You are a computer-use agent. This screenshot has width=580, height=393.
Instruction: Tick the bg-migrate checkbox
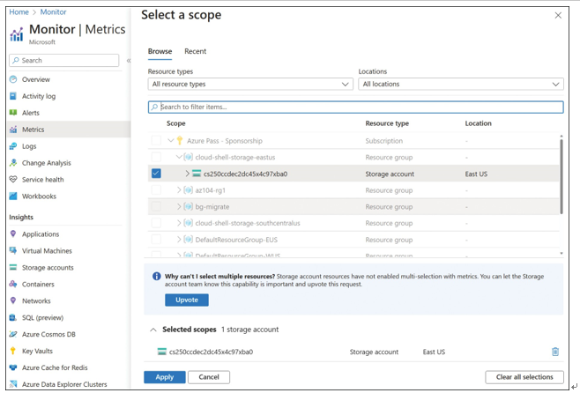[x=156, y=207]
